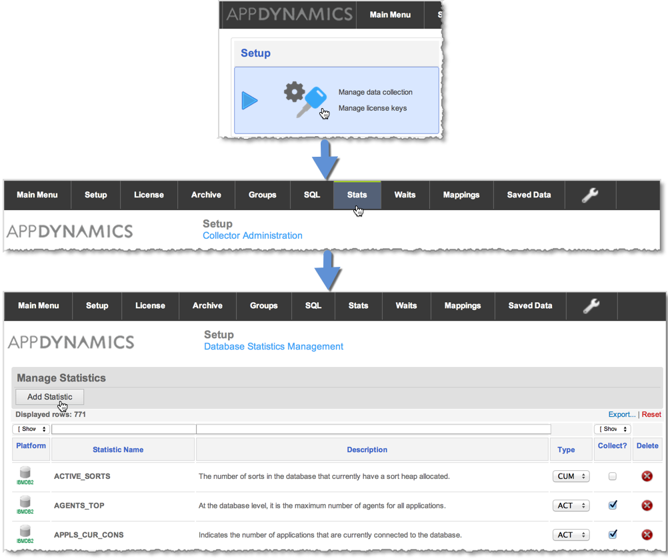This screenshot has width=668, height=559.
Task: Delete the AGENTS_TOP statistic
Action: click(x=647, y=505)
